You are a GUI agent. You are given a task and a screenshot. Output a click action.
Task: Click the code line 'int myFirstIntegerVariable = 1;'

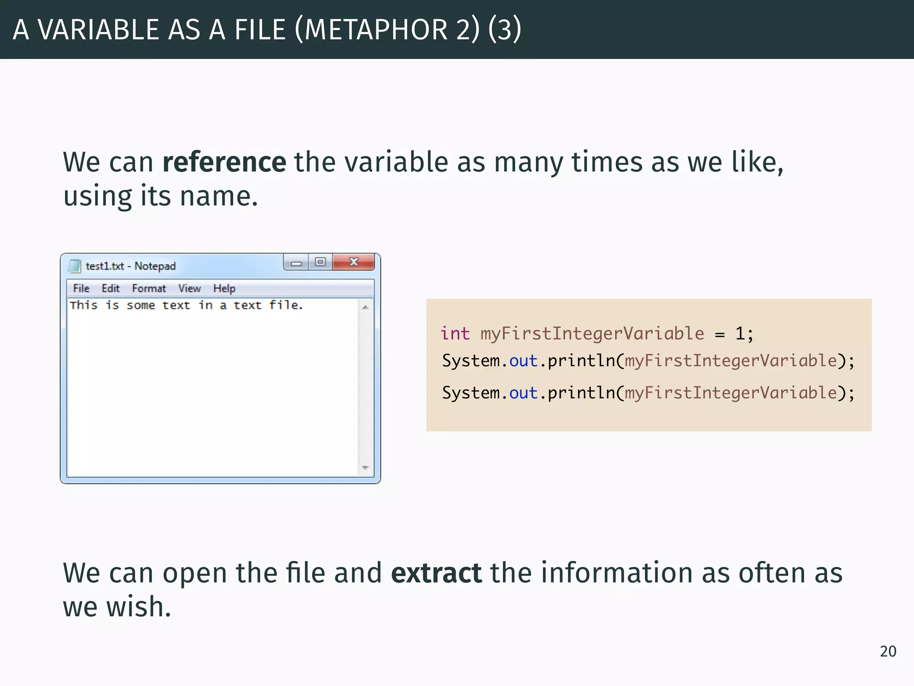point(597,334)
